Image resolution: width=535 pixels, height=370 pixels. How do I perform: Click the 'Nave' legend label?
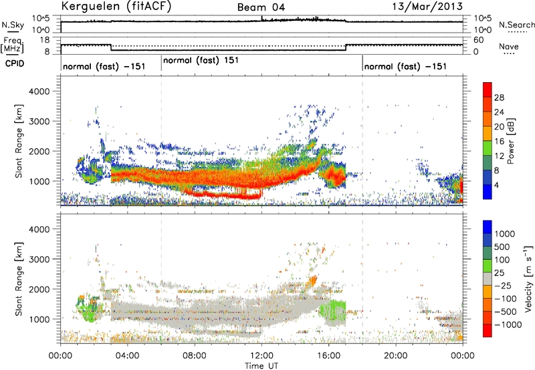[509, 46]
